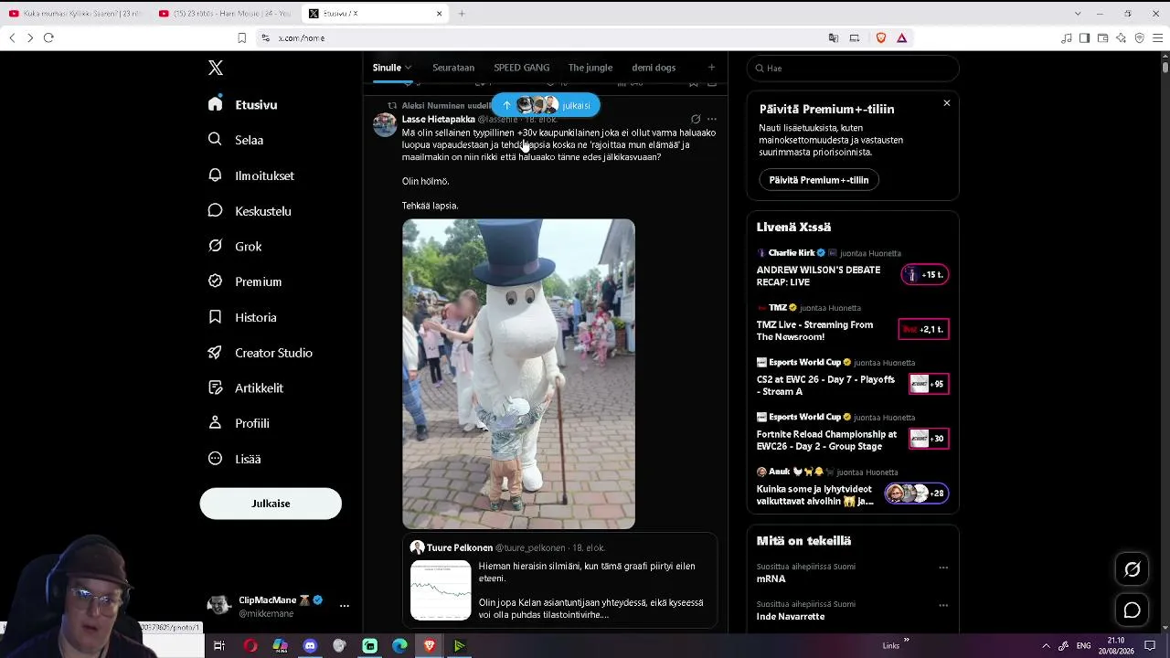
Task: Click the media playlist music-note icon
Action: pyautogui.click(x=1066, y=38)
